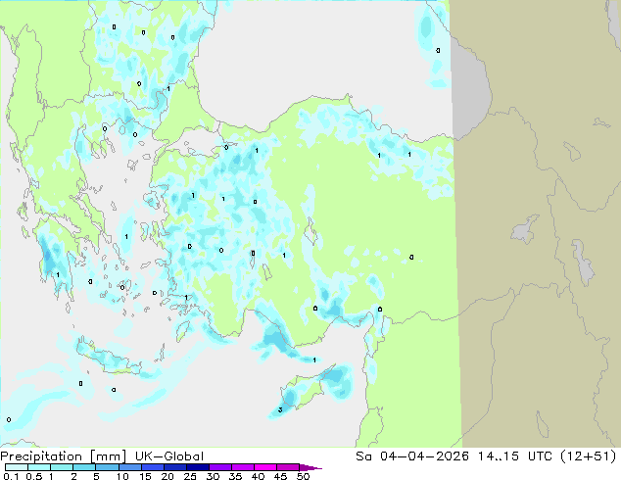Choose the 30–35 mm purple swatch
The height and width of the screenshot is (480, 621).
pyautogui.click(x=219, y=467)
